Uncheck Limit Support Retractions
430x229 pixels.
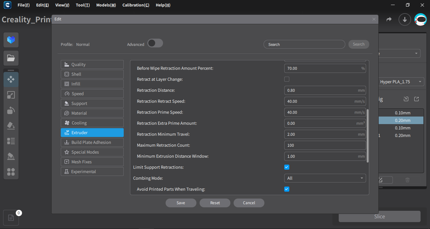point(287,167)
